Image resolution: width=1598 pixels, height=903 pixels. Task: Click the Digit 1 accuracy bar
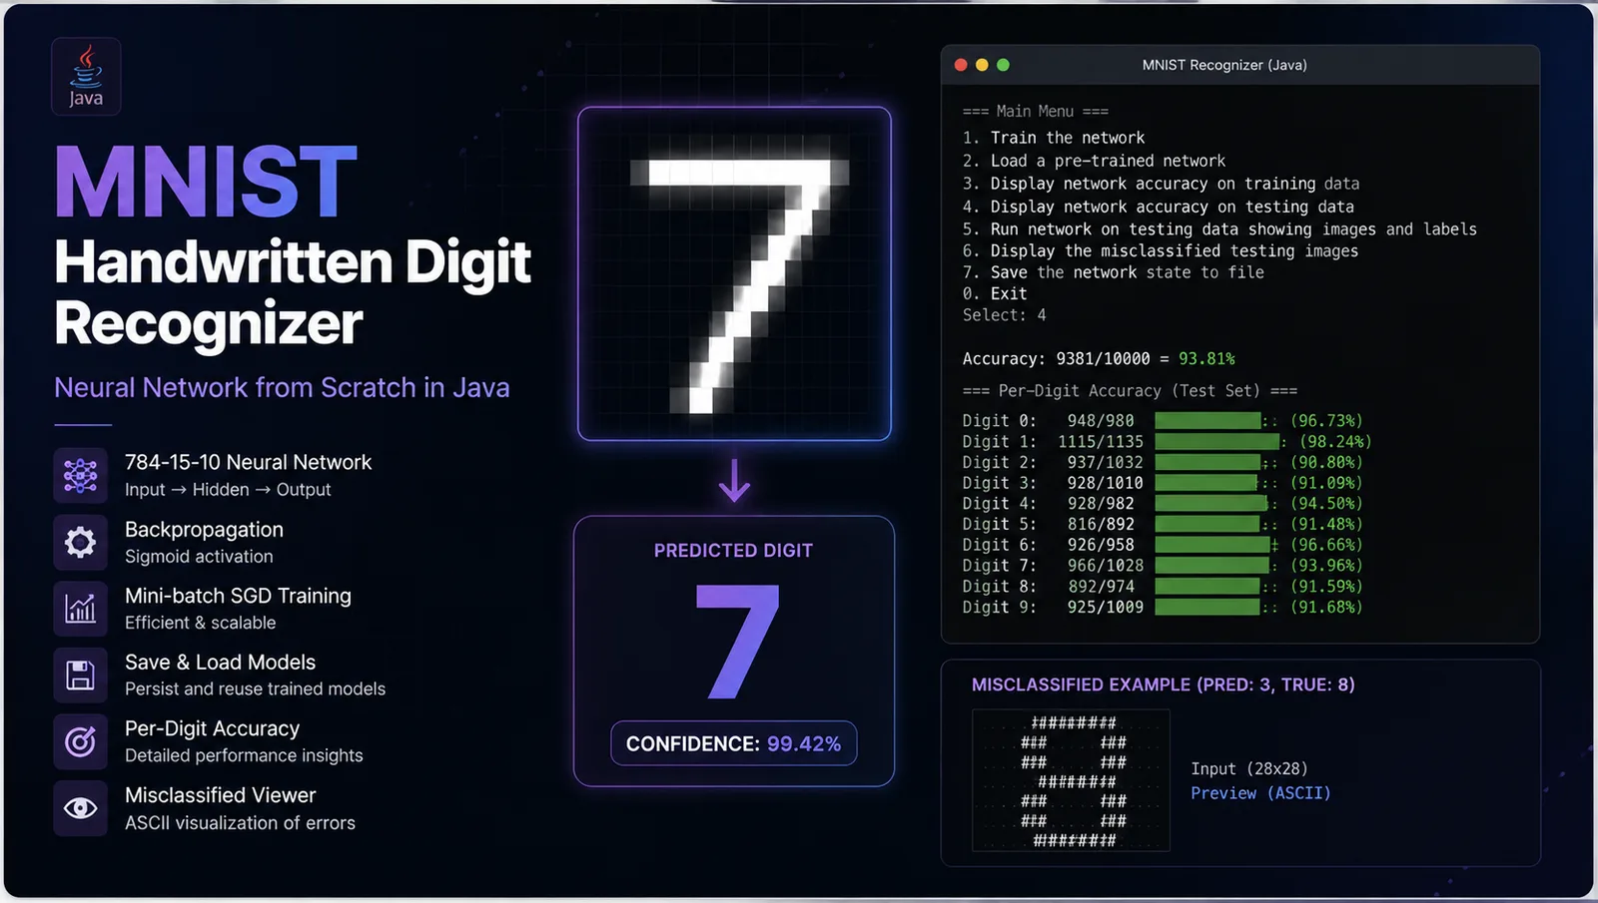(x=1217, y=441)
